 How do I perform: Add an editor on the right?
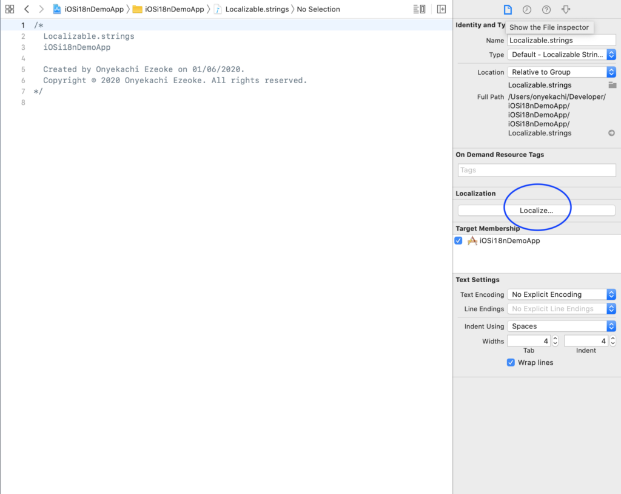click(441, 9)
